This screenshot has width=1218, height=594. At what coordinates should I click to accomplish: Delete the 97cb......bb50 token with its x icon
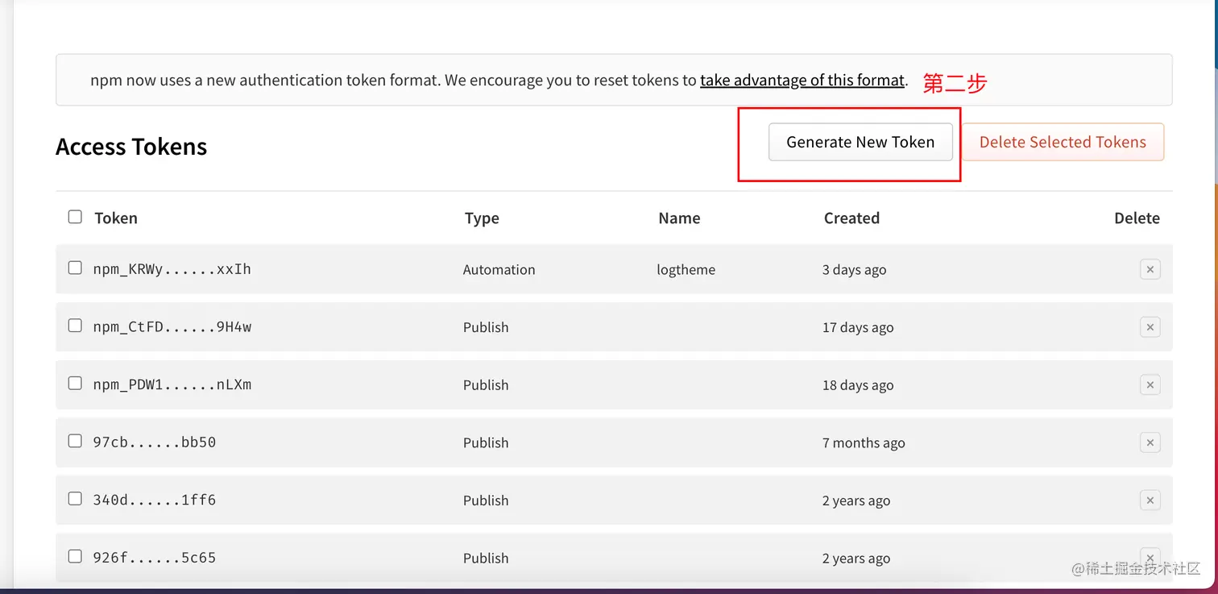[1150, 442]
